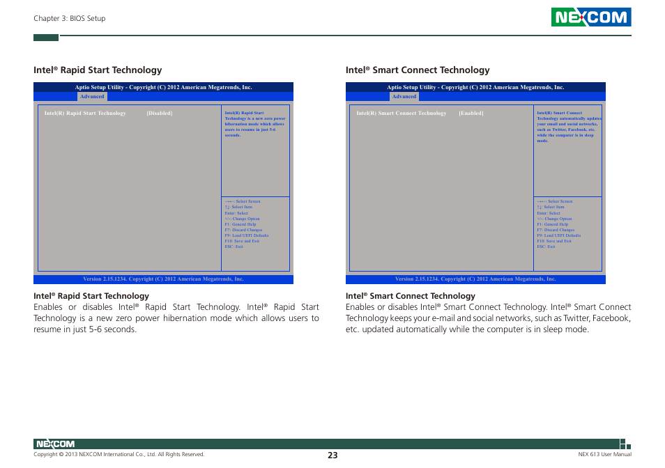The height and width of the screenshot is (468, 665).
Task: Click "+/-: Change Option" in the Rapid Start screen
Action: click(x=242, y=219)
